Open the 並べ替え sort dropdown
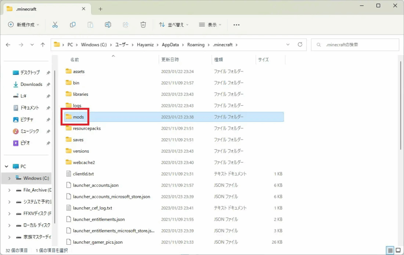 point(174,24)
